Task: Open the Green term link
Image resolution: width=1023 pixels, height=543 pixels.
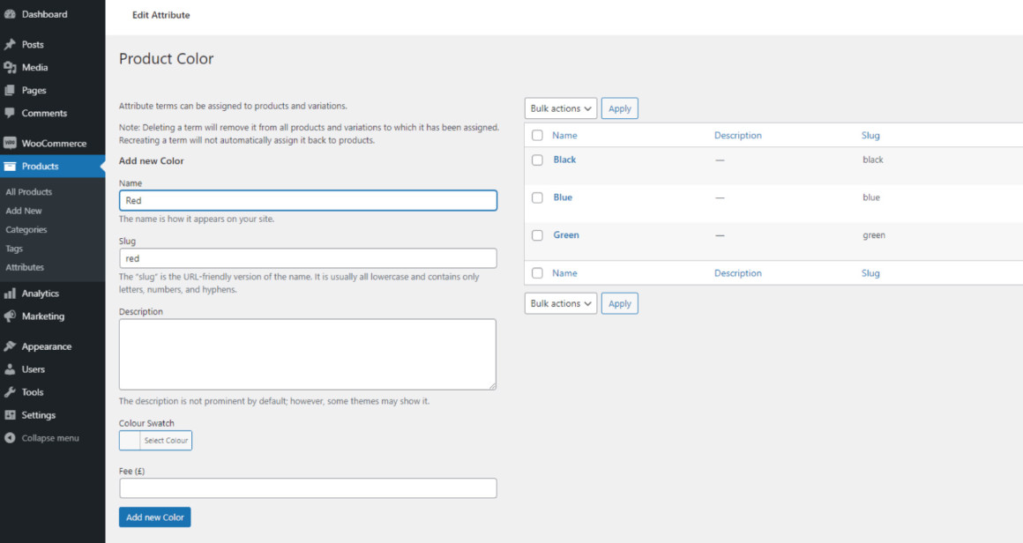Action: 565,234
